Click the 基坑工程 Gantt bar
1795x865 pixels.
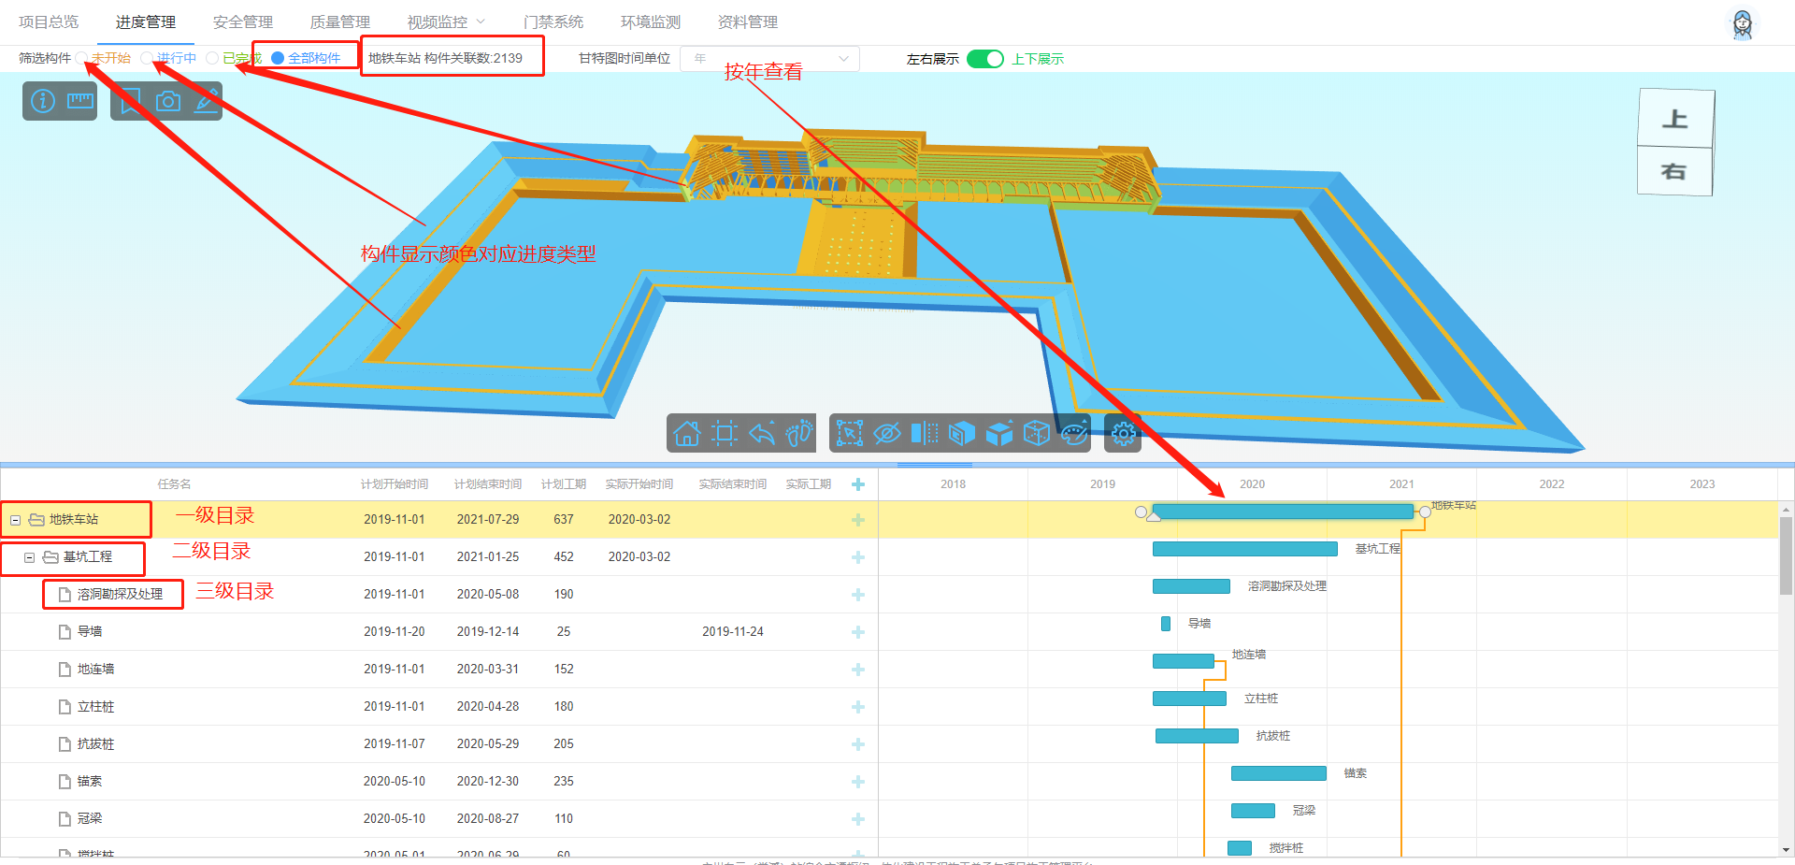click(1245, 549)
